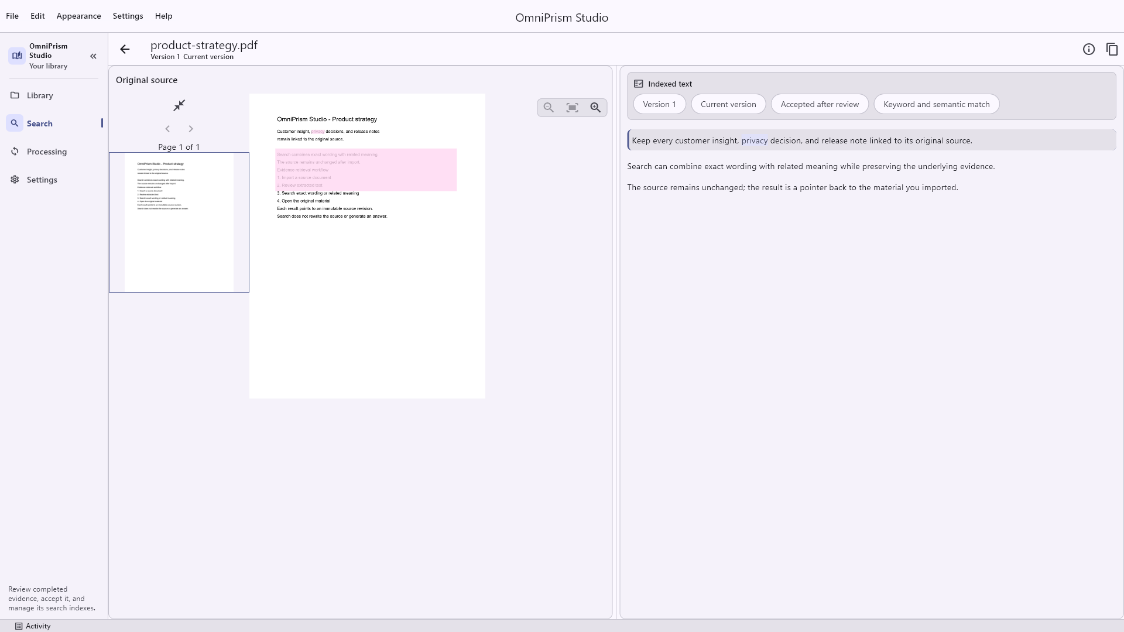
Task: Open document info icon
Action: coord(1088,49)
